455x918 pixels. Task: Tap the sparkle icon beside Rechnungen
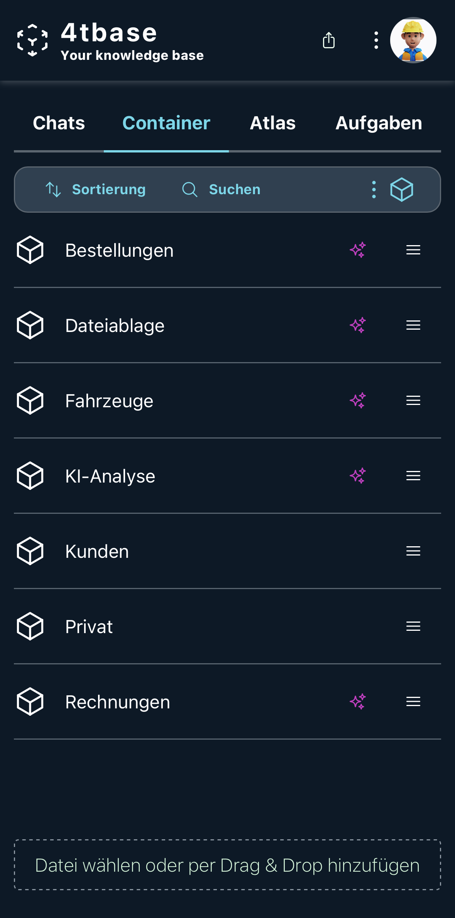pyautogui.click(x=358, y=701)
